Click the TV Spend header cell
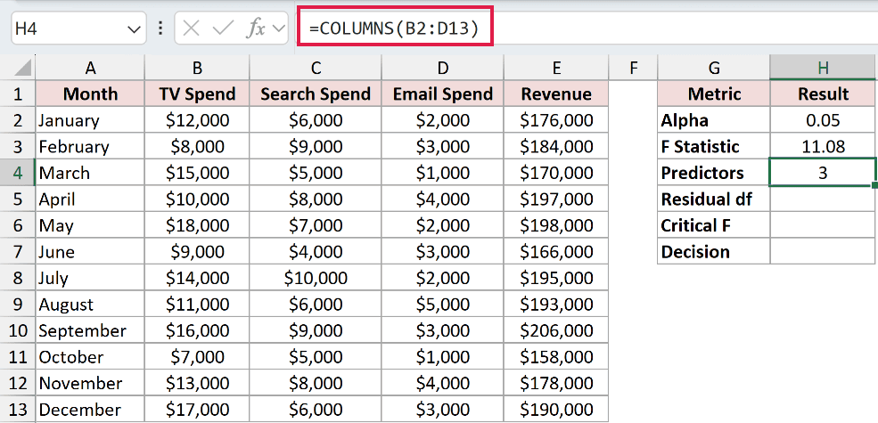This screenshot has height=423, width=878. click(197, 94)
